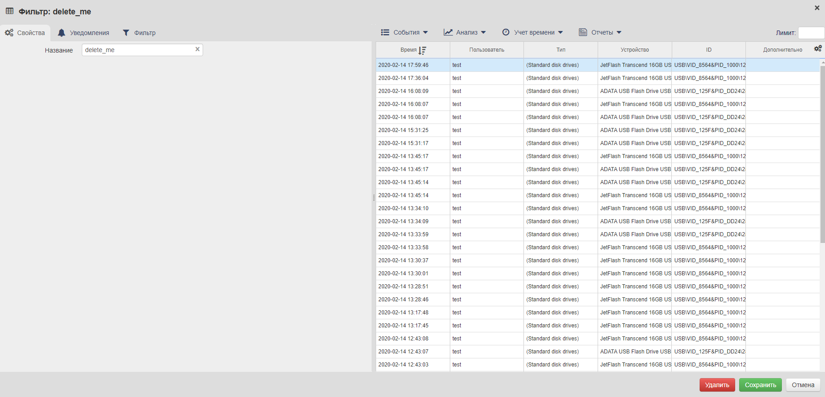Click the funnel icon for Фильтр

tap(126, 33)
